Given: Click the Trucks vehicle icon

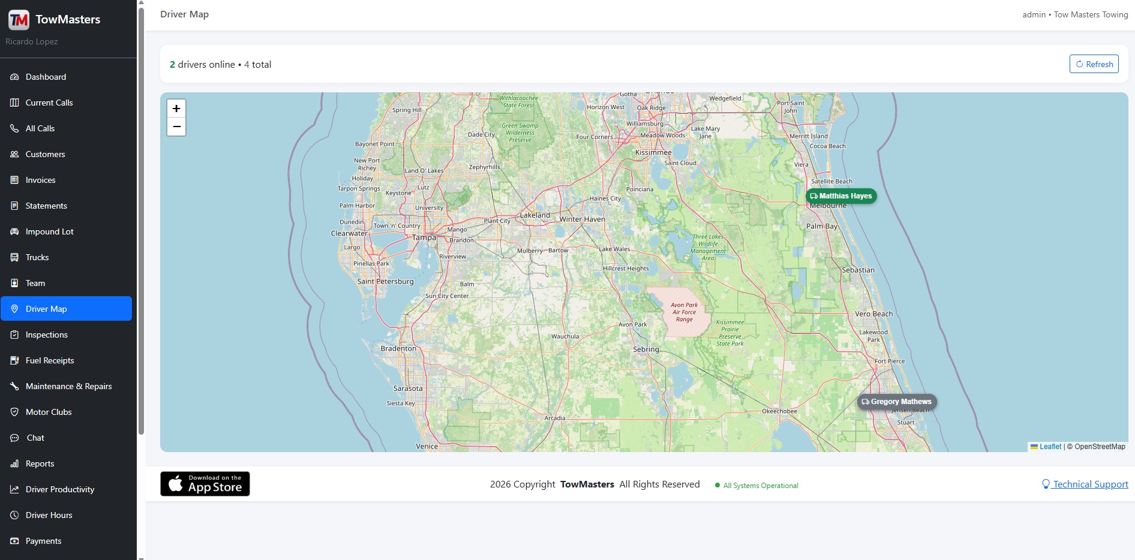Looking at the screenshot, I should (14, 257).
